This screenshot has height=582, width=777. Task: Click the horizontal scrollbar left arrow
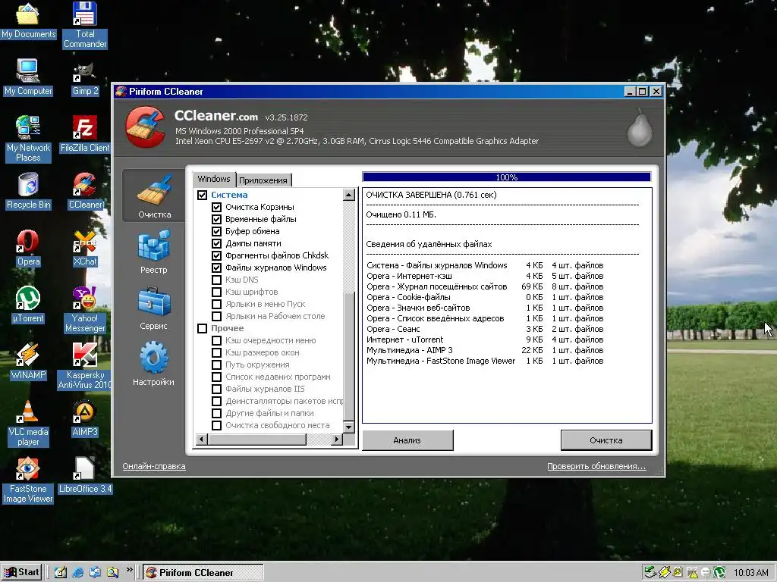tap(202, 439)
